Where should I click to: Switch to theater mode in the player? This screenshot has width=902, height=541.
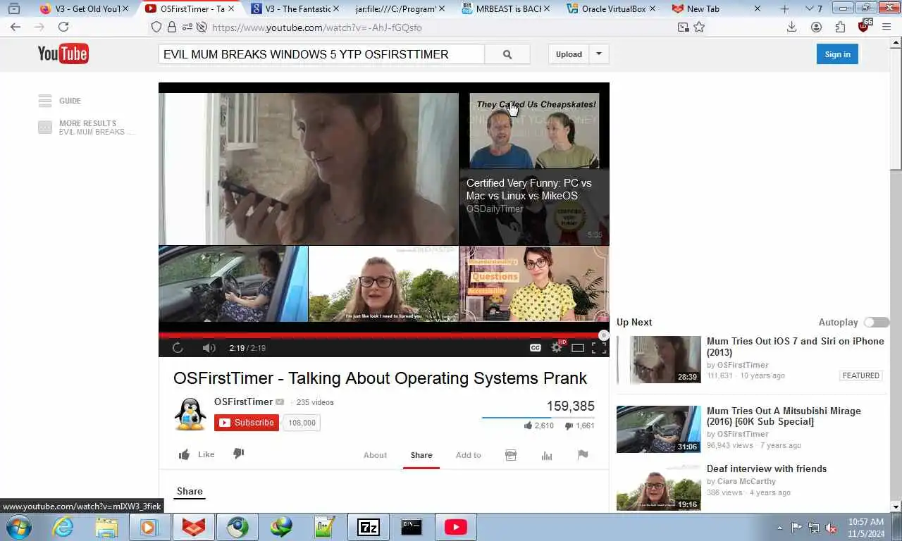[x=578, y=348]
